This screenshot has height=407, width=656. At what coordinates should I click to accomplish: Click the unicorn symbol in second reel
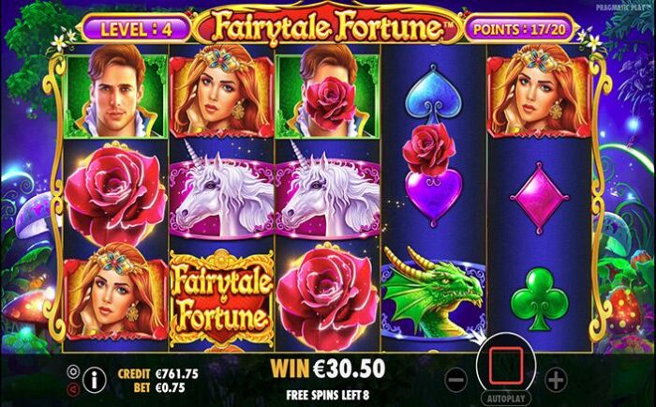[222, 193]
